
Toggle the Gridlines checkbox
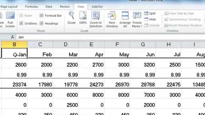(x=21, y=23)
